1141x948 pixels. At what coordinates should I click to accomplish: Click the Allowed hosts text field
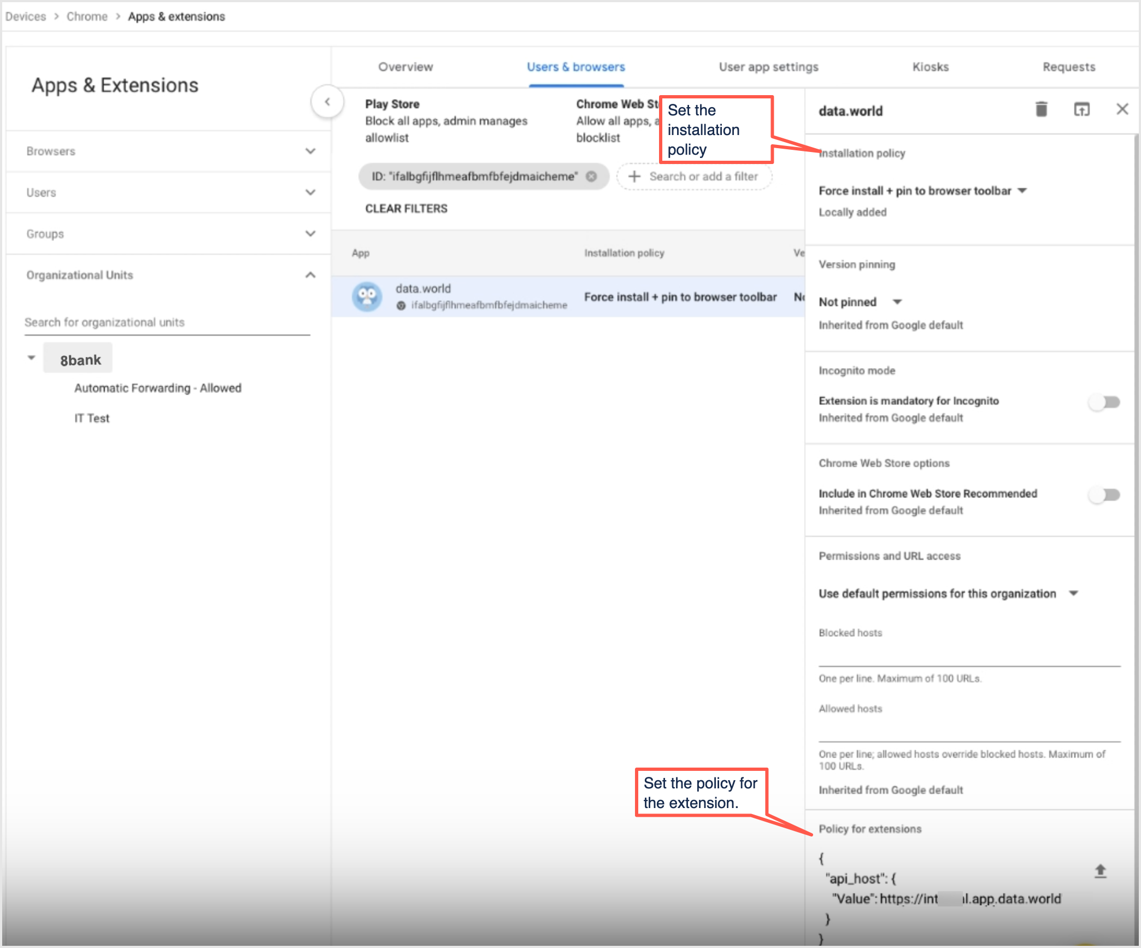969,730
